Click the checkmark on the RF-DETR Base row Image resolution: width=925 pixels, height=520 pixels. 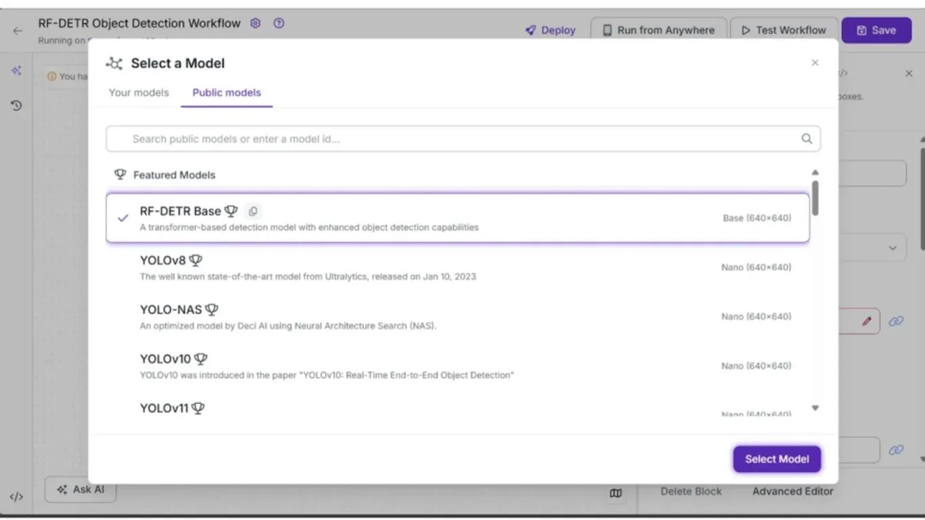[x=123, y=218]
